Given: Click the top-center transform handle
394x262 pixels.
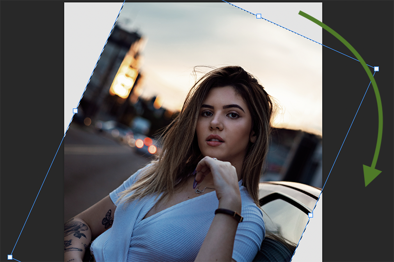Looking at the screenshot, I should (x=259, y=16).
